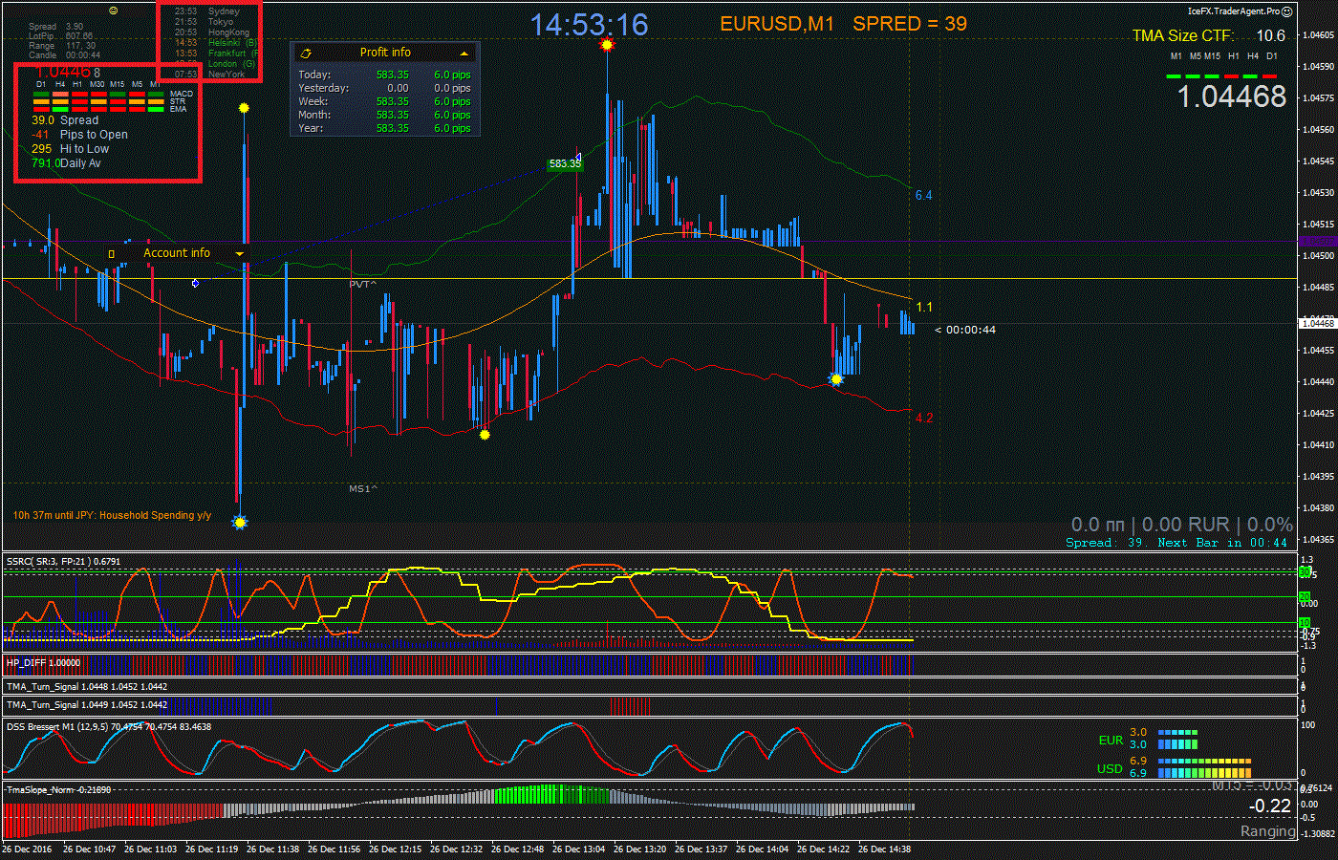Click the Tokyo session time entry

pos(205,22)
